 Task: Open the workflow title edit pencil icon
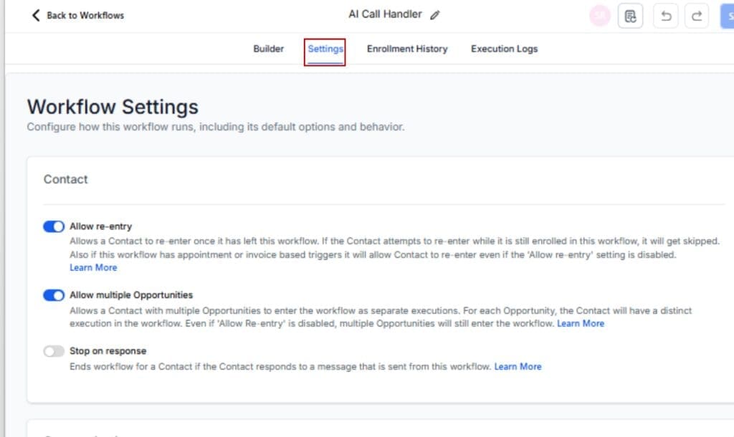click(x=435, y=14)
